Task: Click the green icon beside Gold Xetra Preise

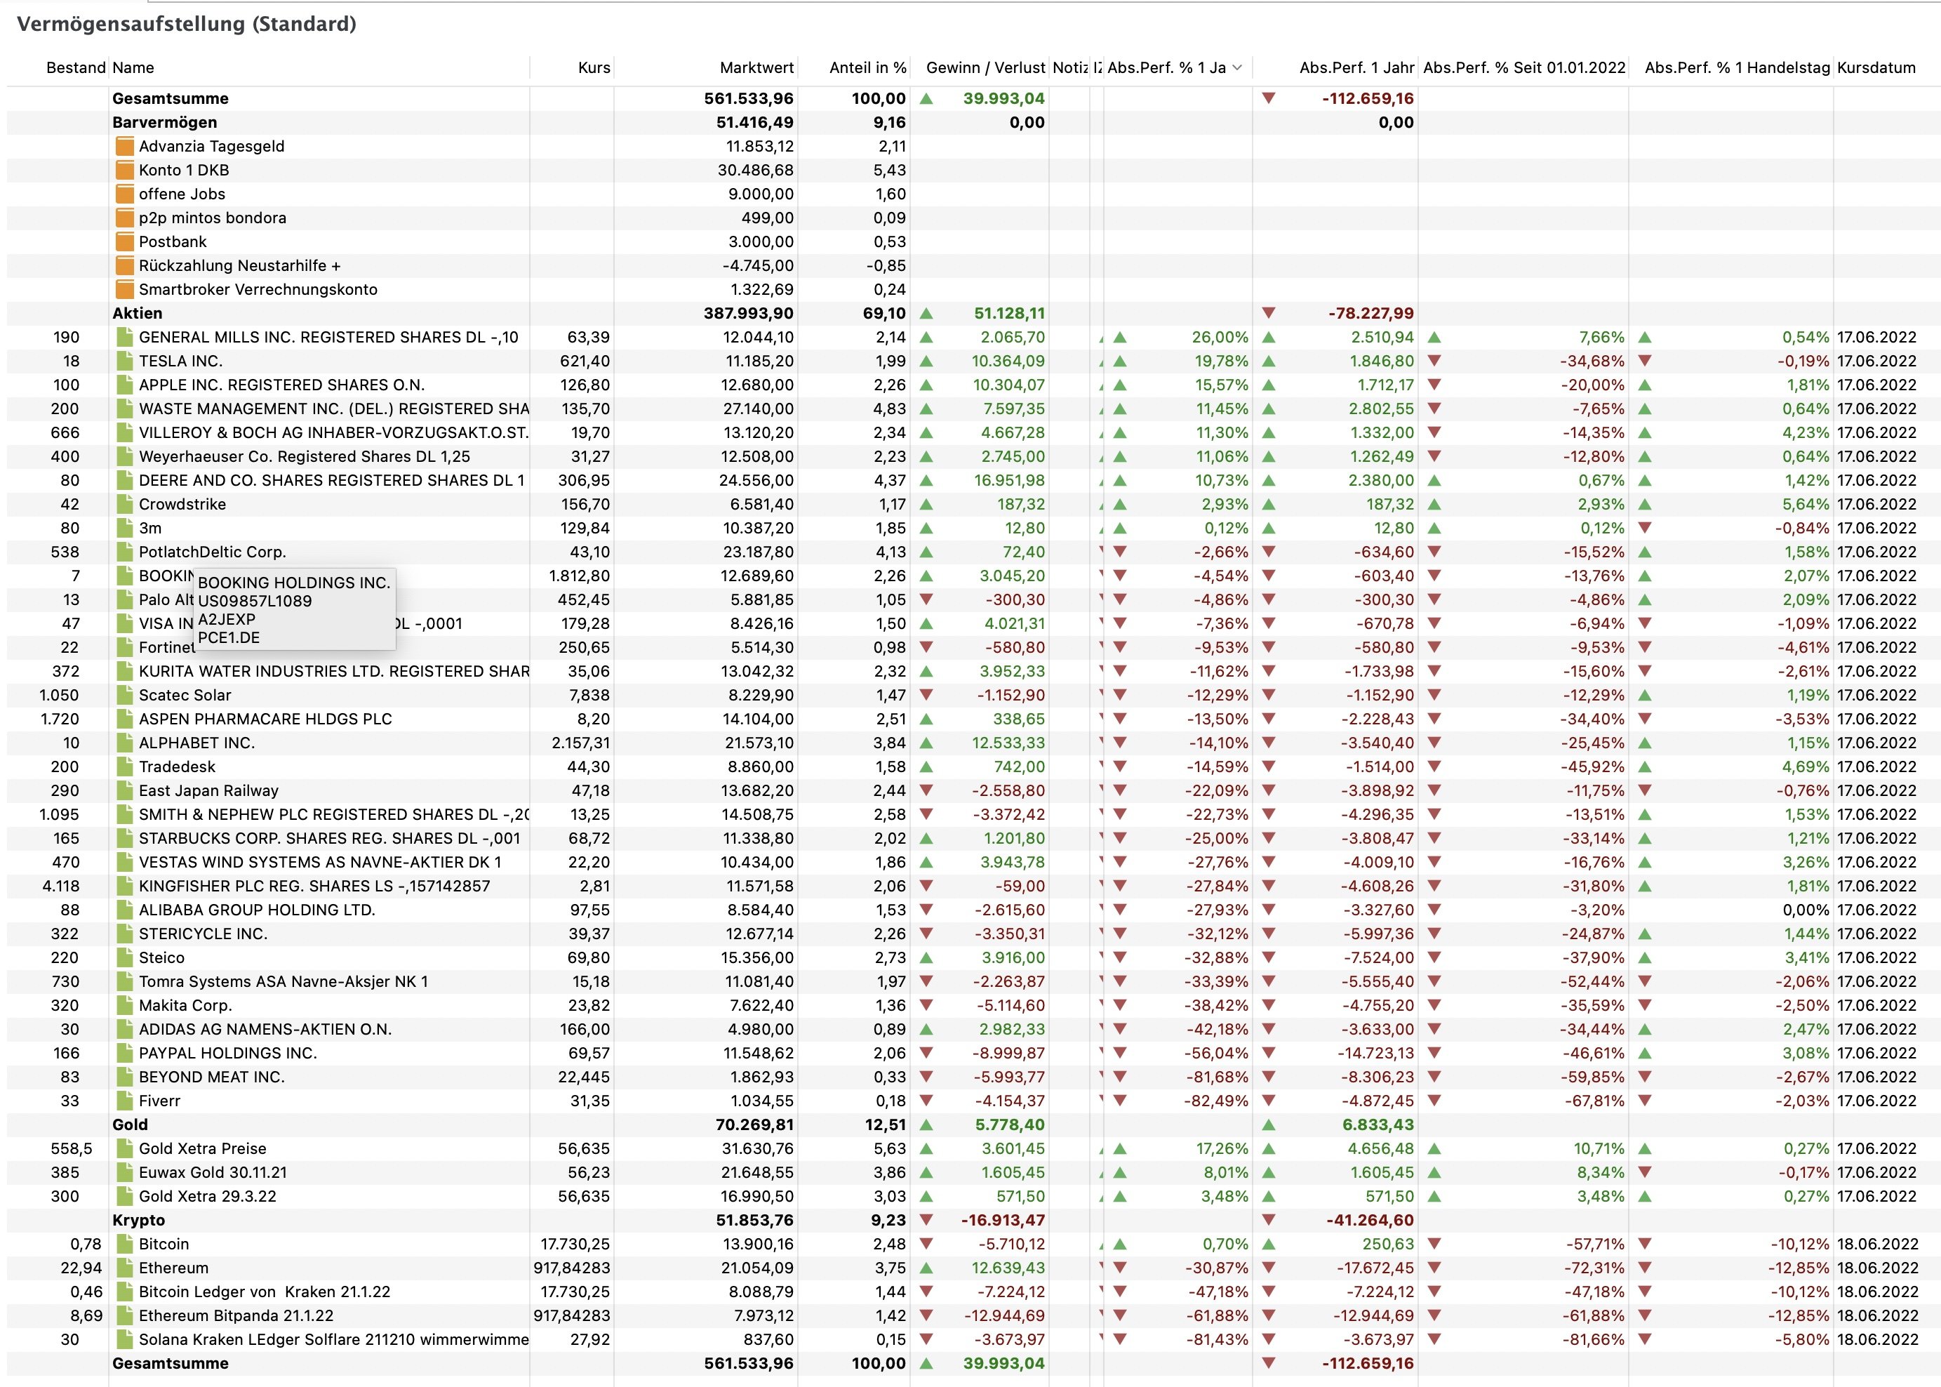Action: [125, 1149]
